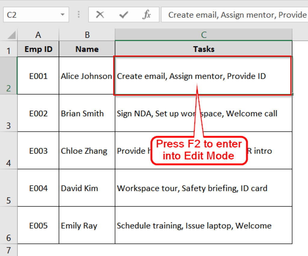Select Alice Johnson's name cell
The width and height of the screenshot is (308, 256).
(x=87, y=76)
